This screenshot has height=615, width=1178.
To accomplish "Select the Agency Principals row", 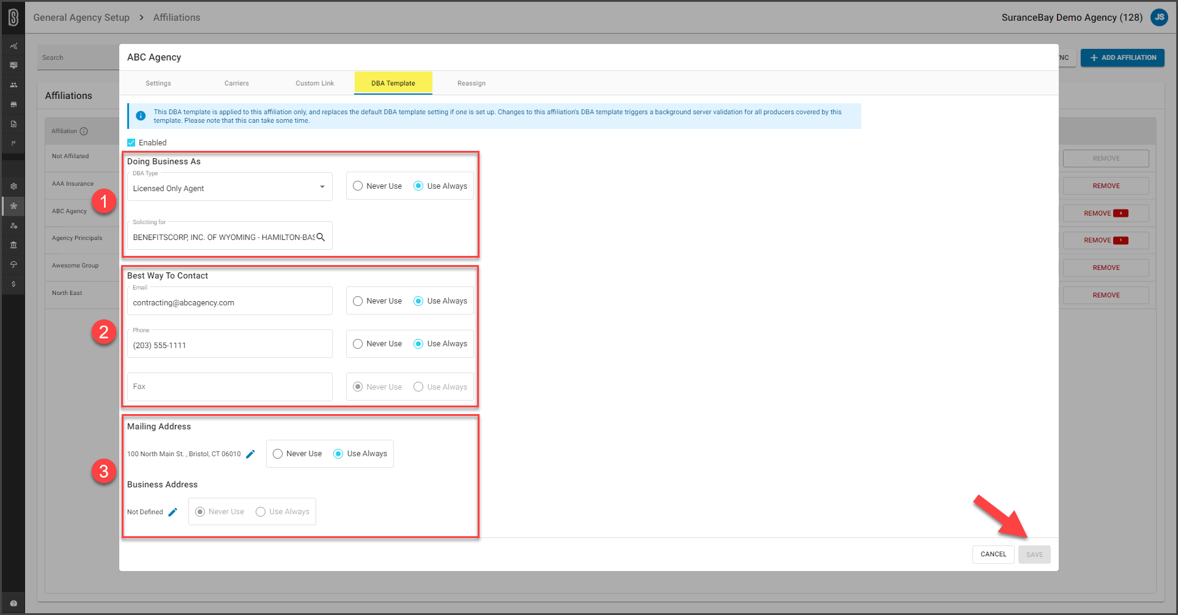I will [82, 238].
